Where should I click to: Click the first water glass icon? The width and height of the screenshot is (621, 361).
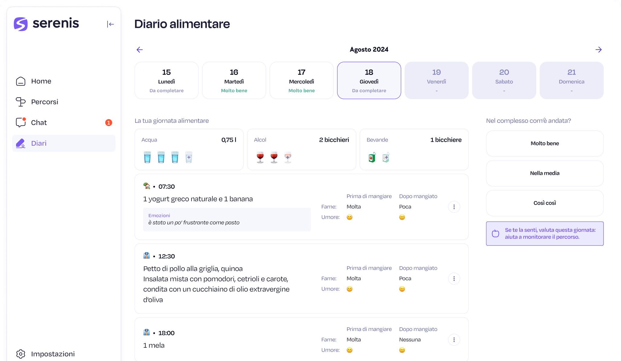tap(147, 157)
